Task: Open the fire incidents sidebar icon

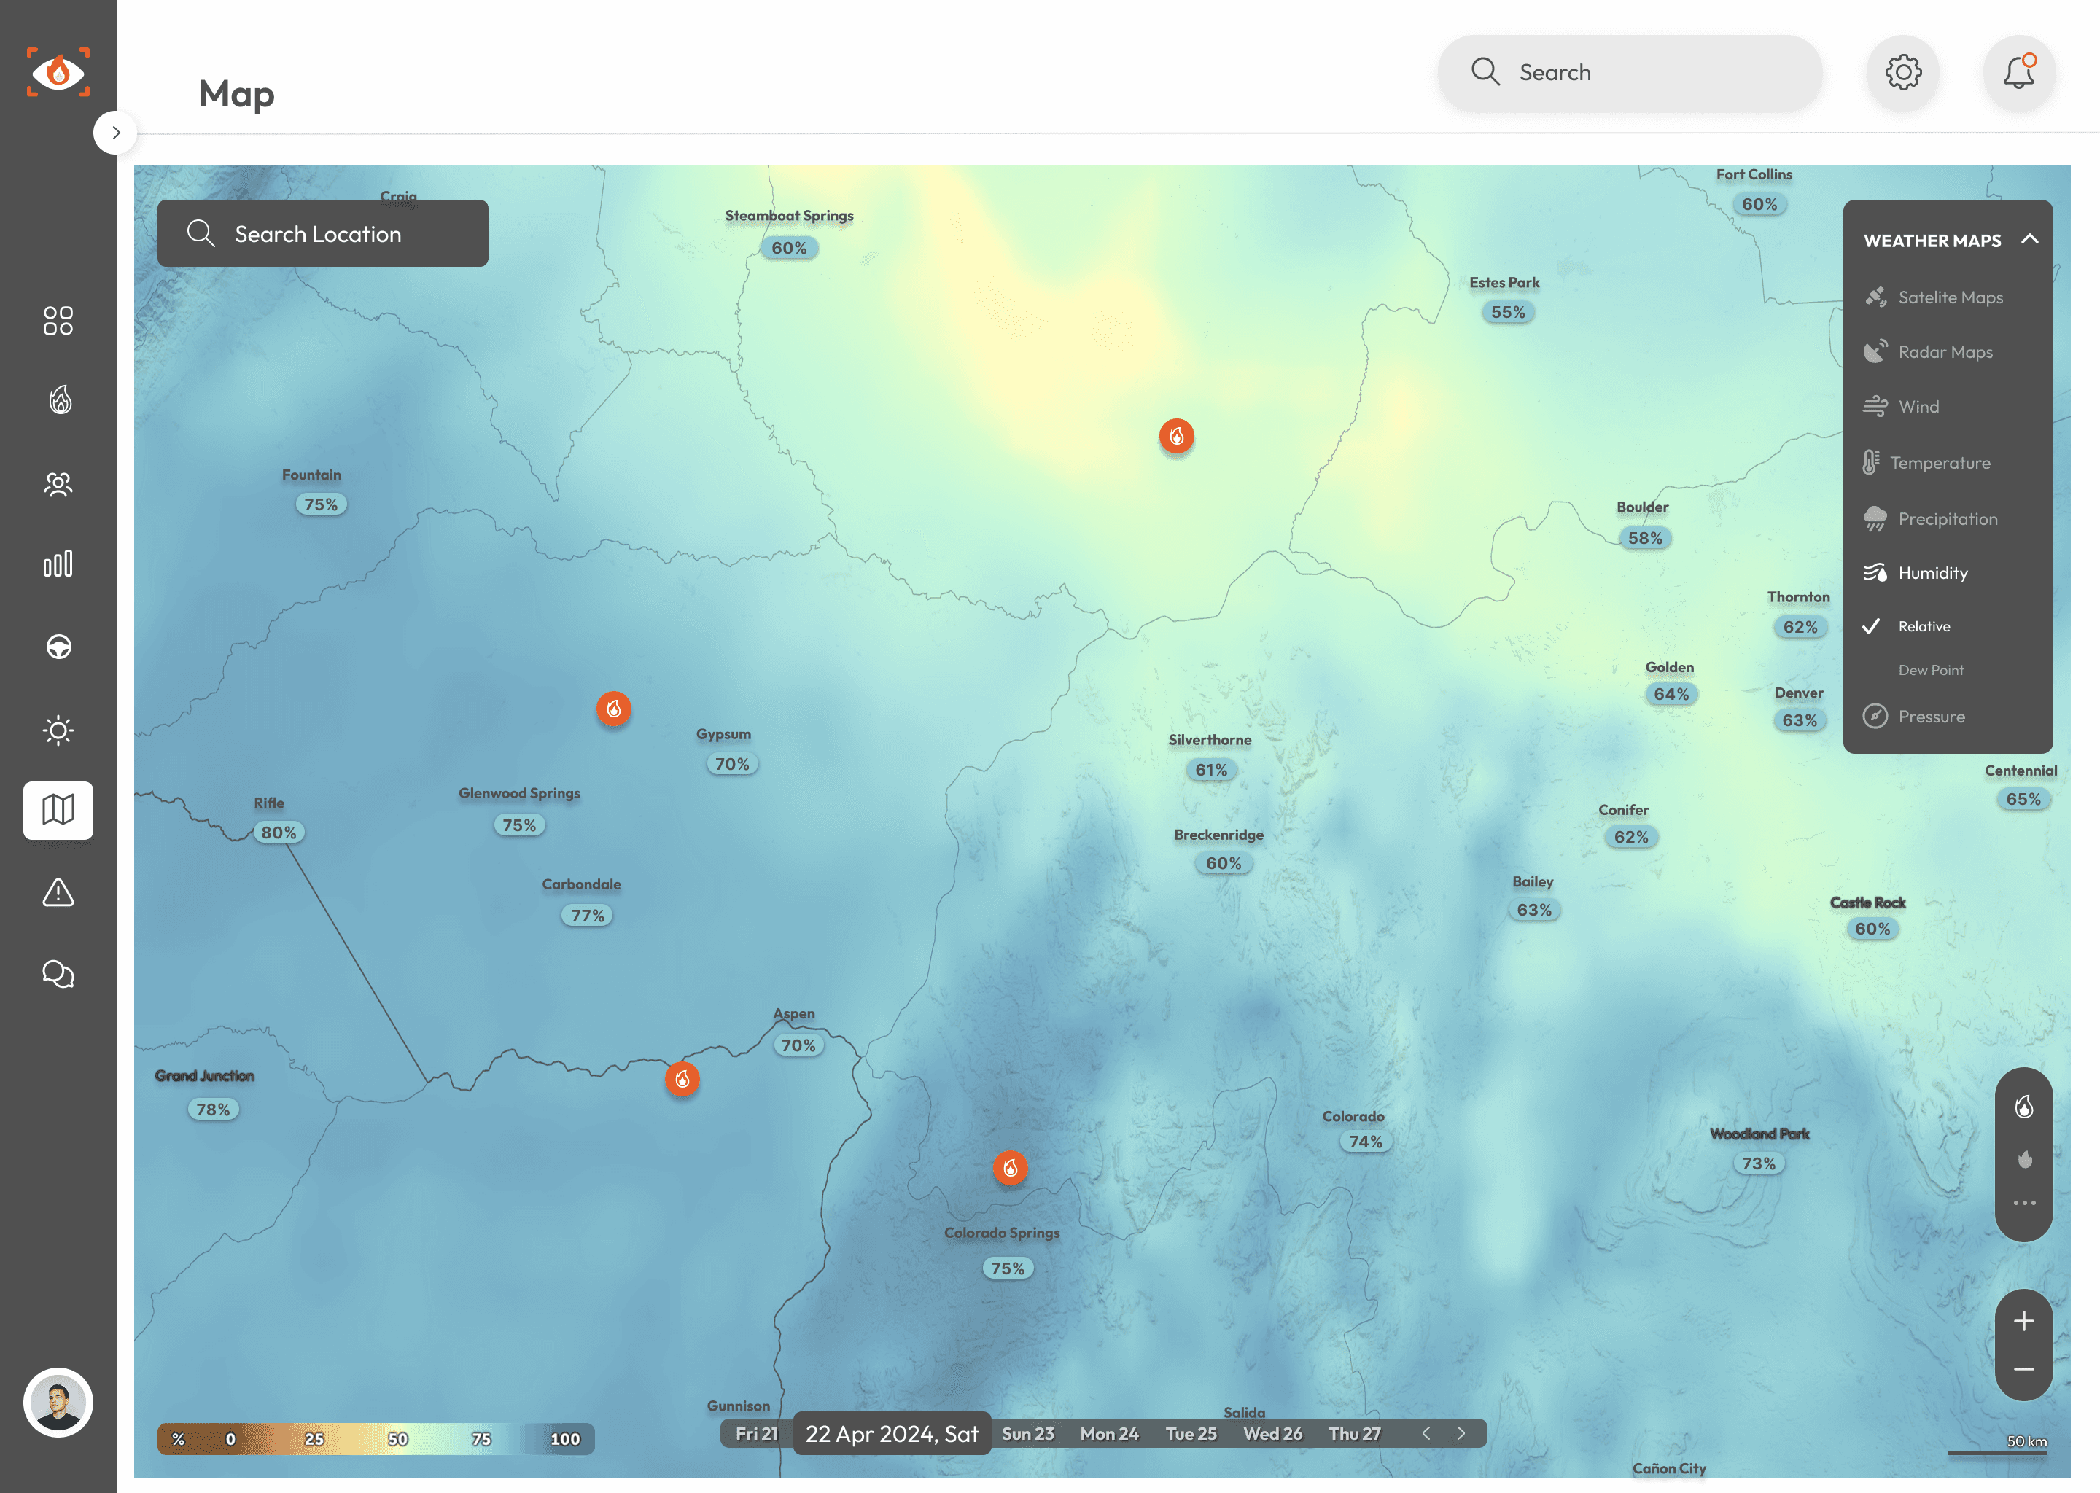Action: click(60, 400)
